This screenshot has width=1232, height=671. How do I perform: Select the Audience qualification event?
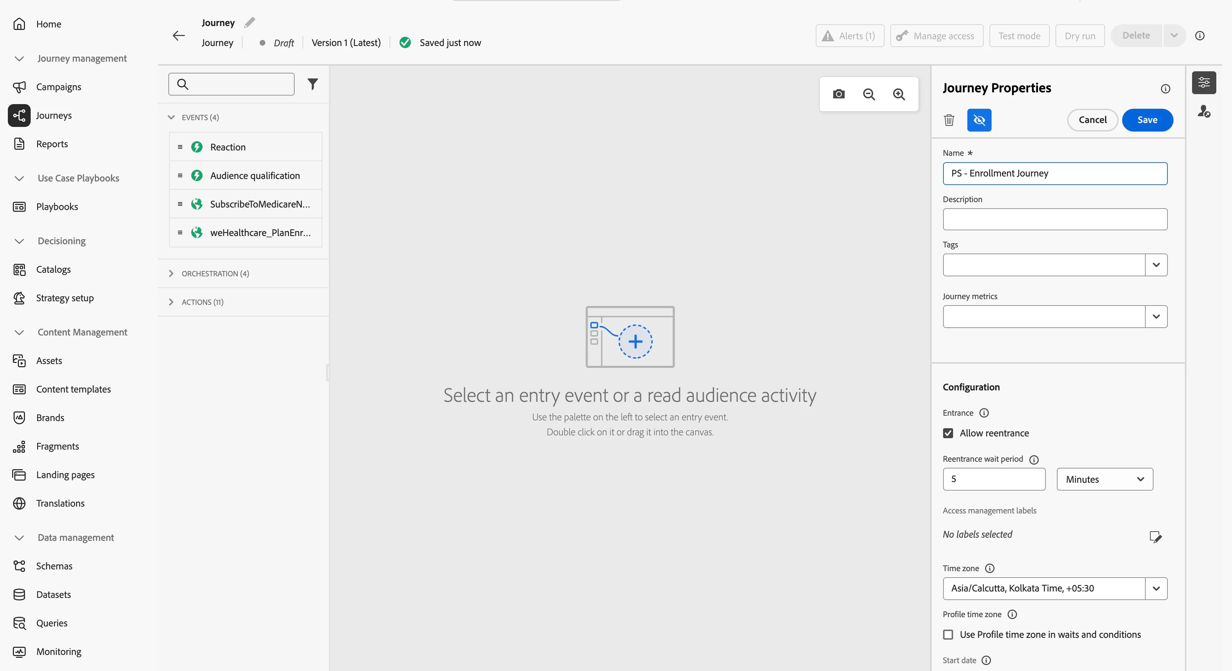click(245, 175)
